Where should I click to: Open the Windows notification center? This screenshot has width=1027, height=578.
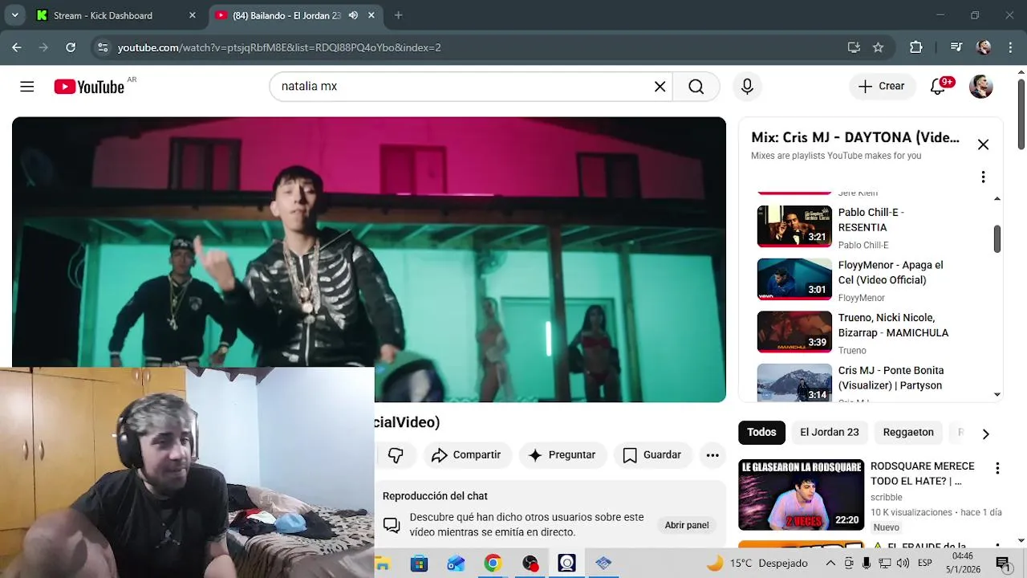click(x=1002, y=564)
